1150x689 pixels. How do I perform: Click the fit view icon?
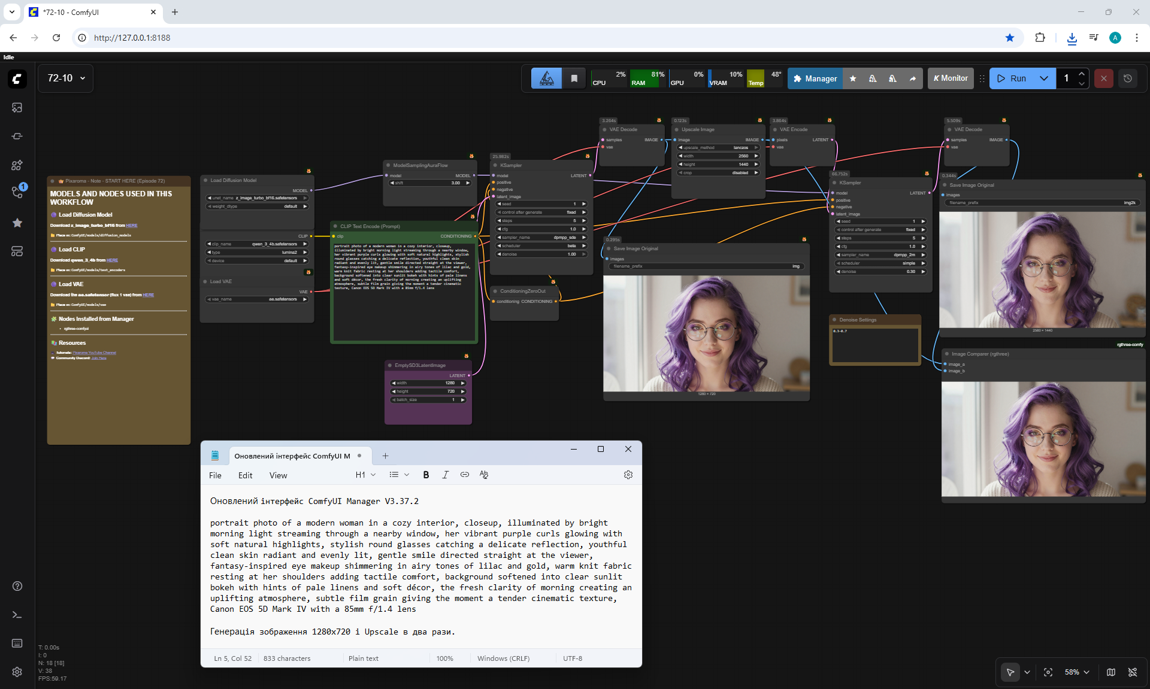tap(1048, 672)
